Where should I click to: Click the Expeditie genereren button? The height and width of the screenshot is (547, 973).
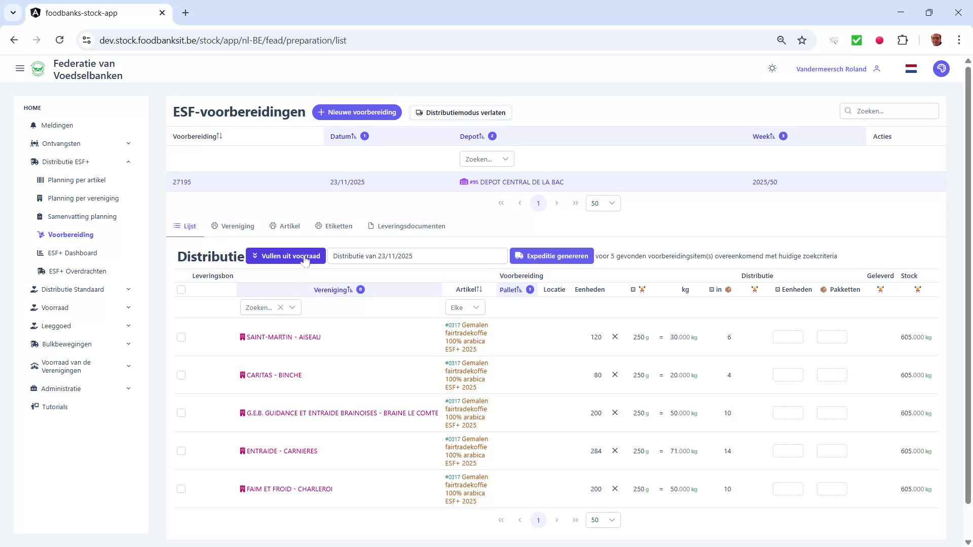pos(551,256)
